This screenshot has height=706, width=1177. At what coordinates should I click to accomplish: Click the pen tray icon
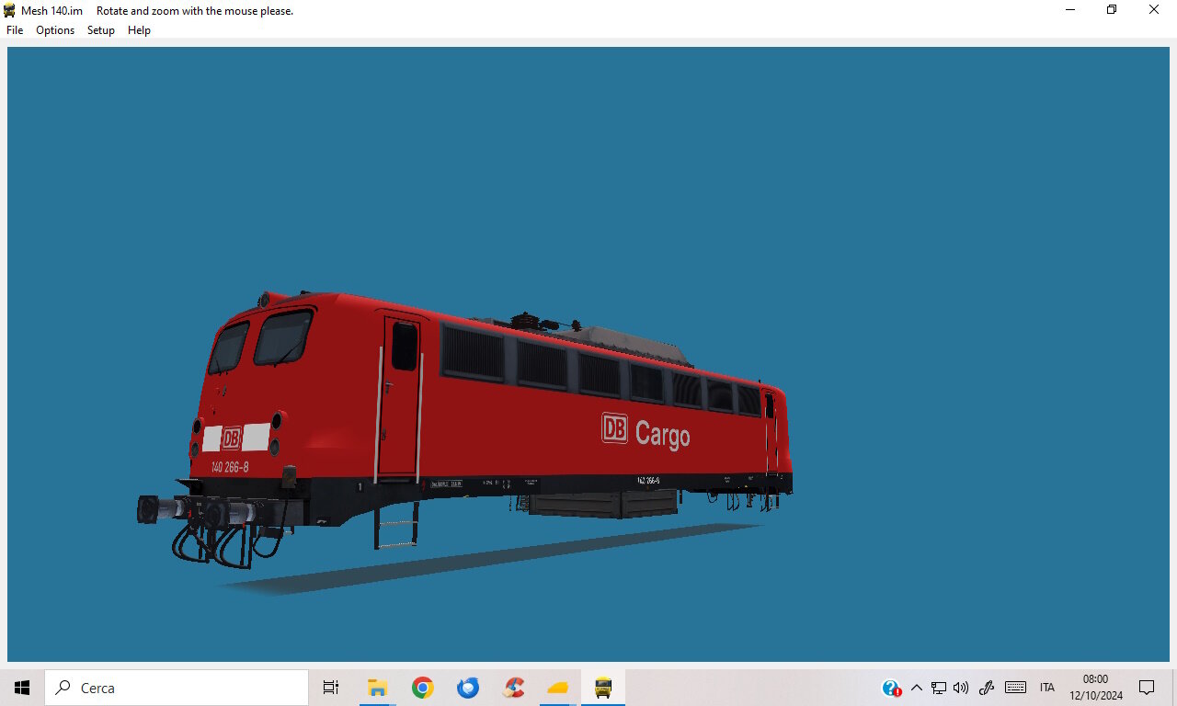(987, 688)
